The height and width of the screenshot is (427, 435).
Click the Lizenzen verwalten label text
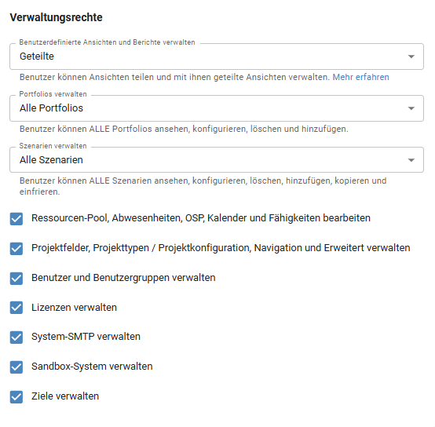pyautogui.click(x=74, y=308)
